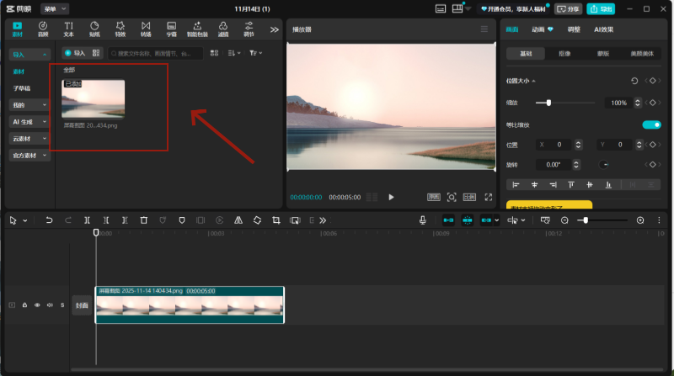
Task: Expand the 我的 section in left sidebar
Action: coord(29,105)
